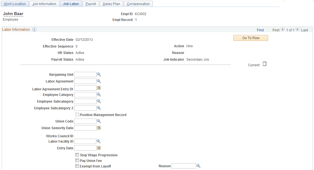
Task: Open the Labor Agreement Entry Dt calendar picker
Action: 99,88
